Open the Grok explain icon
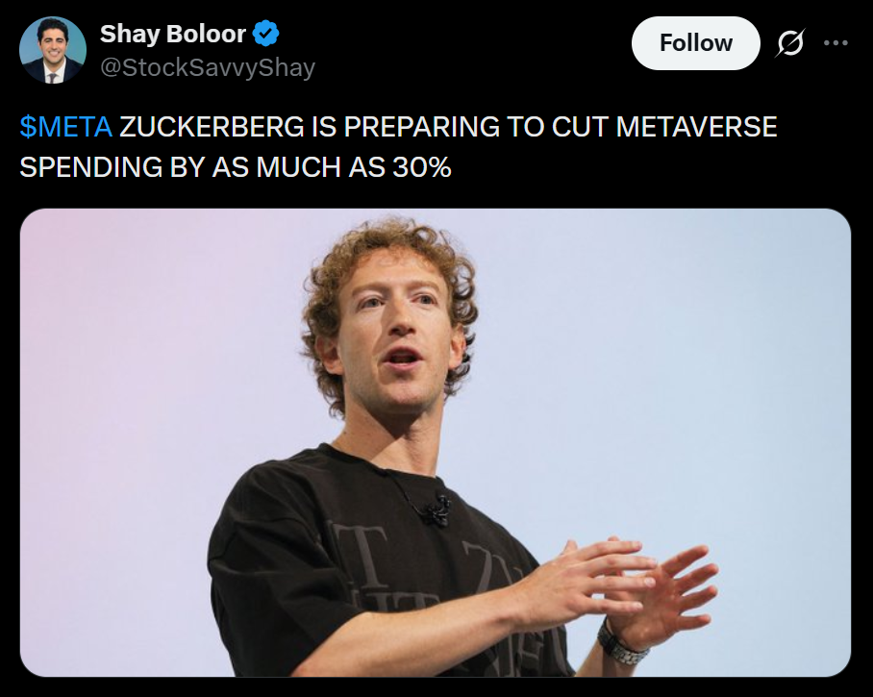 tap(789, 43)
